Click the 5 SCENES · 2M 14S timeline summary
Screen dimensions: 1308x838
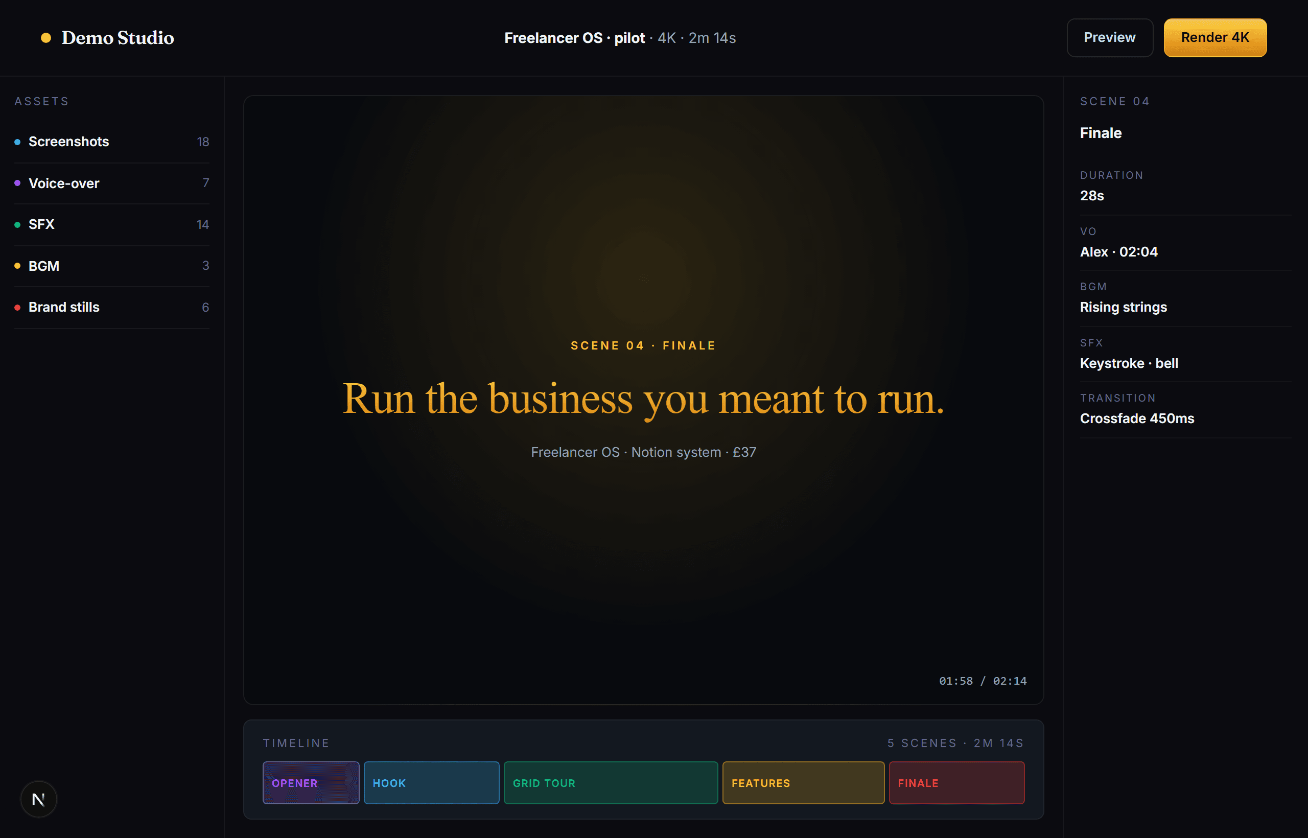pyautogui.click(x=956, y=743)
